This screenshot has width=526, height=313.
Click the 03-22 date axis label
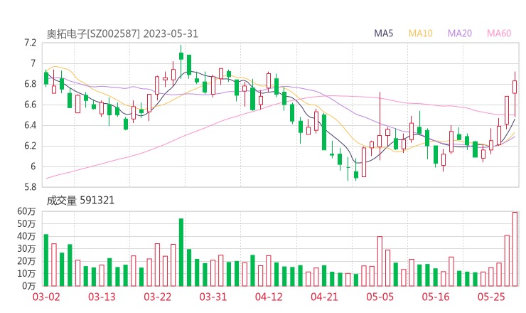point(157,297)
